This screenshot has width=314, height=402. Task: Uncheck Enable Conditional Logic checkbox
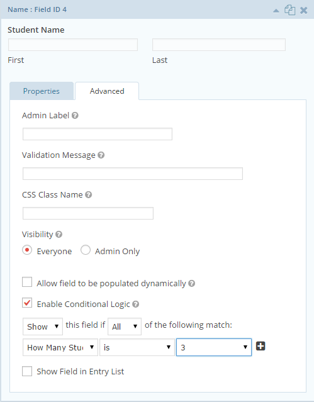coord(27,303)
